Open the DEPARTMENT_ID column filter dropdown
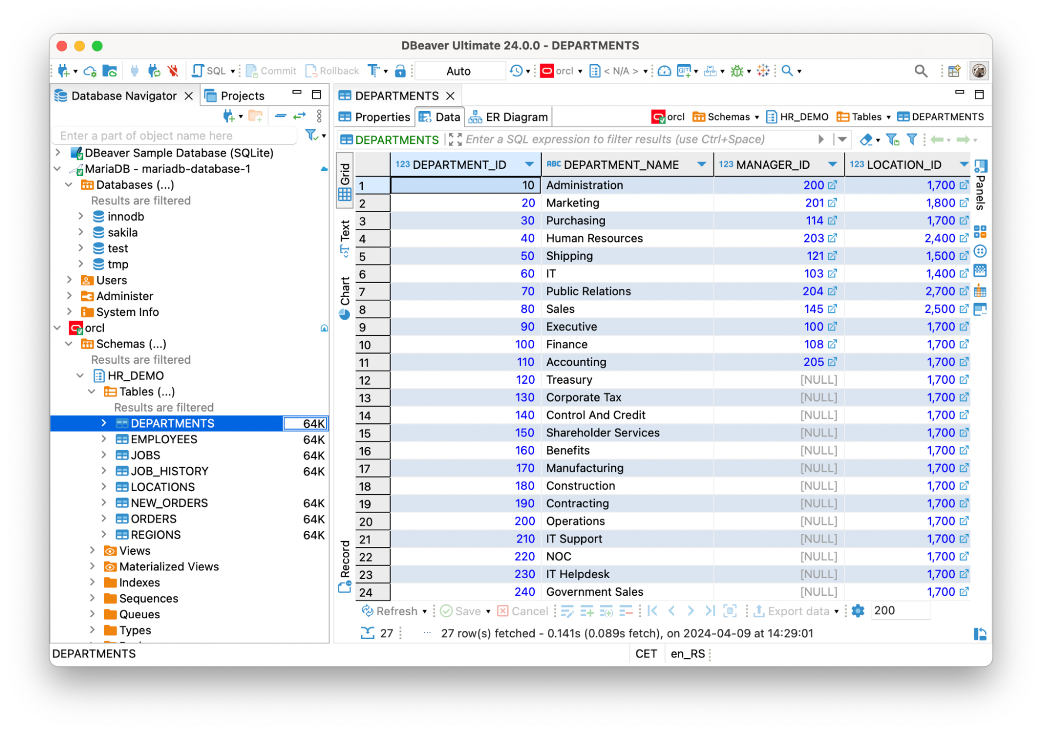The image size is (1042, 732). click(x=529, y=164)
